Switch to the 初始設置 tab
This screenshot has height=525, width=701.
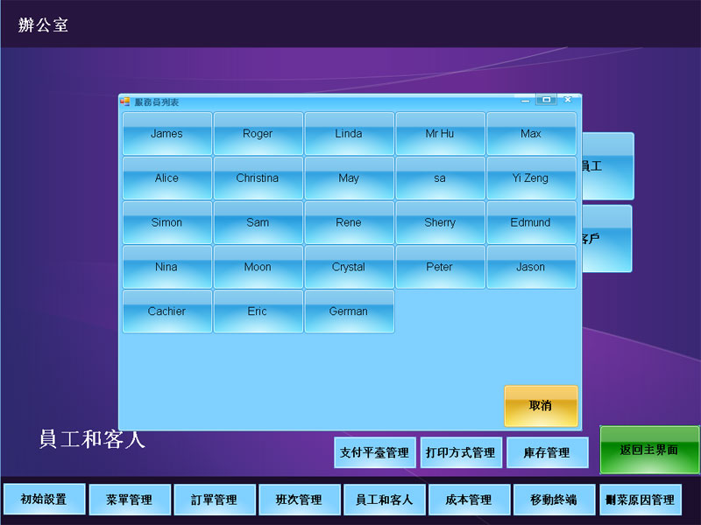(44, 500)
